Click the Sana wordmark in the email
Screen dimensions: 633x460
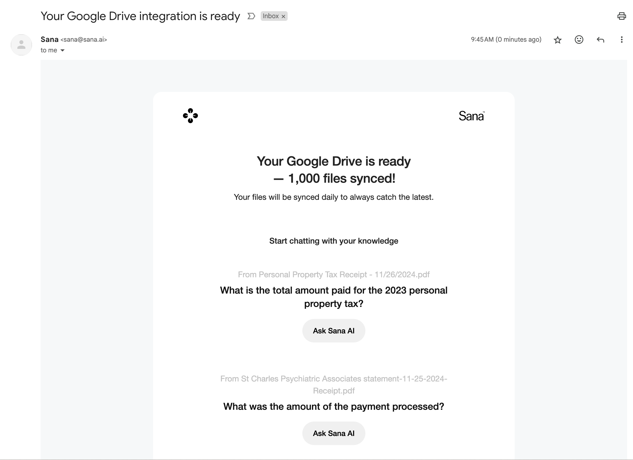(471, 116)
